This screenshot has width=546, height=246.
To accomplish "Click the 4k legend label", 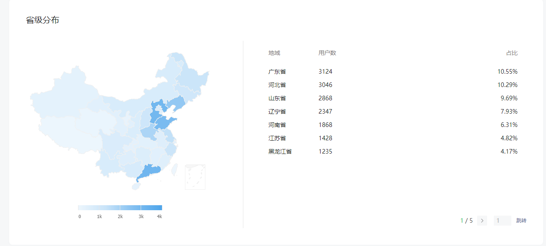I will click(x=159, y=216).
